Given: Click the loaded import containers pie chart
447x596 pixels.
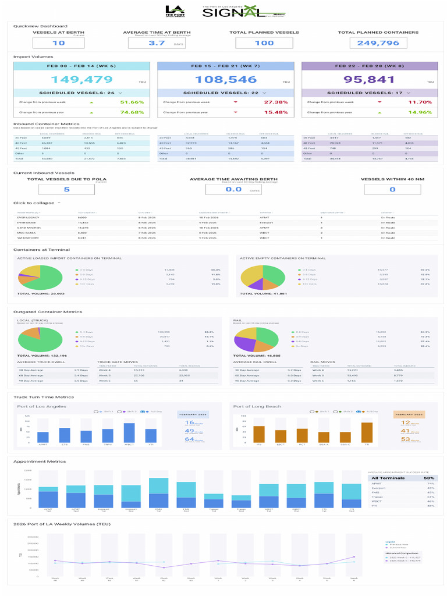Looking at the screenshot, I should point(40,278).
